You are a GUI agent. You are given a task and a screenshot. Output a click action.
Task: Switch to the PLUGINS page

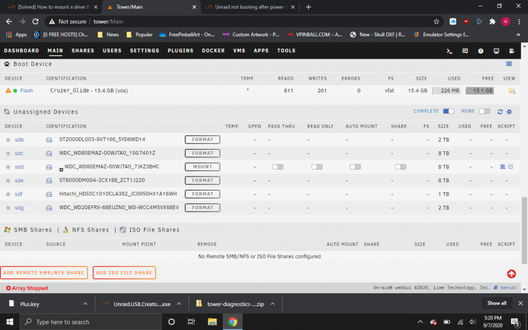point(181,51)
